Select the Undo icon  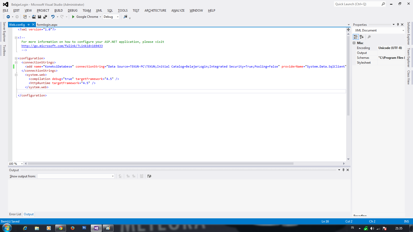pyautogui.click(x=53, y=17)
